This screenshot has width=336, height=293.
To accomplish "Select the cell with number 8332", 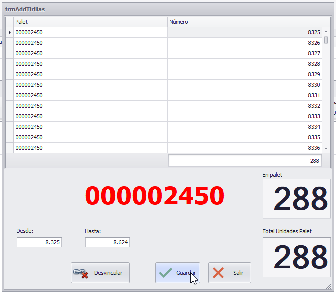I will coord(245,106).
